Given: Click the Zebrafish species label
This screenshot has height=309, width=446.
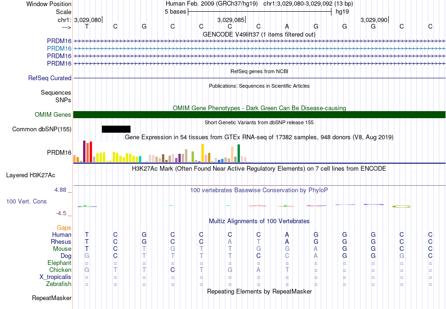Looking at the screenshot, I should click(59, 284).
